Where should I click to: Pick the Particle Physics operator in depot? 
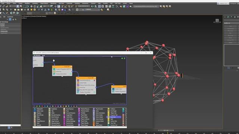(x=84, y=109)
